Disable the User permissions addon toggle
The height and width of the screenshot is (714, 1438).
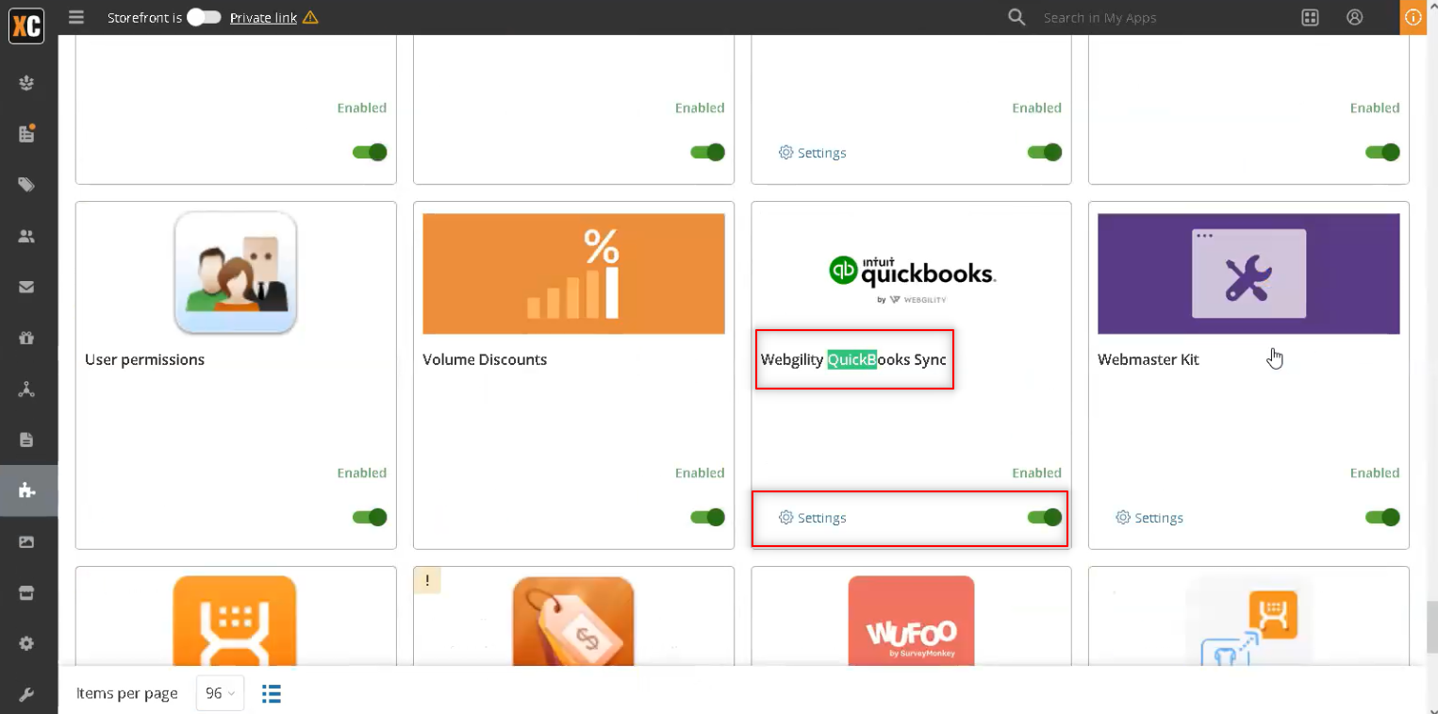tap(370, 517)
